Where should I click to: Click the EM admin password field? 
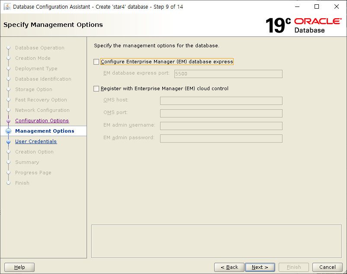(221, 139)
